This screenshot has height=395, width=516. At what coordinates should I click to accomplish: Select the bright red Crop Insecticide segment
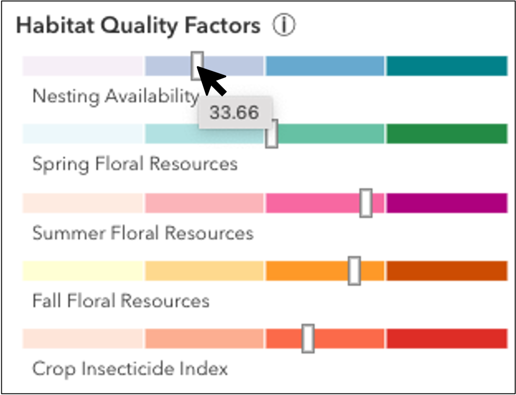(447, 339)
